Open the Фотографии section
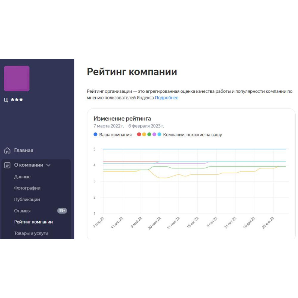Screen dimensions: 298x298 27,188
